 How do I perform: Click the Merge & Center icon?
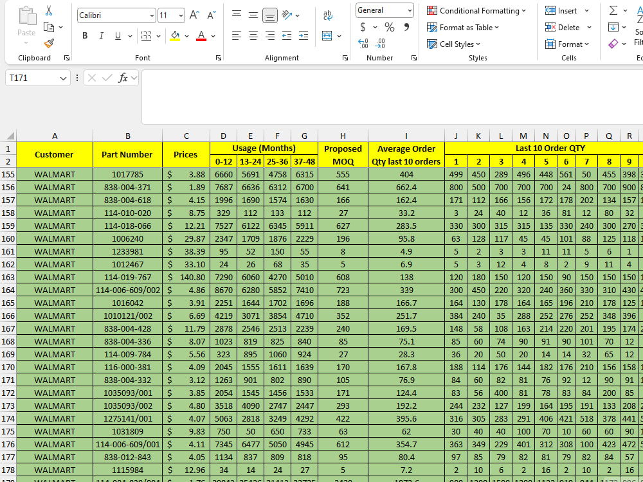pos(327,36)
